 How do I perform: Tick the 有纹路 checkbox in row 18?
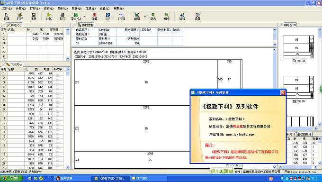click(57, 150)
